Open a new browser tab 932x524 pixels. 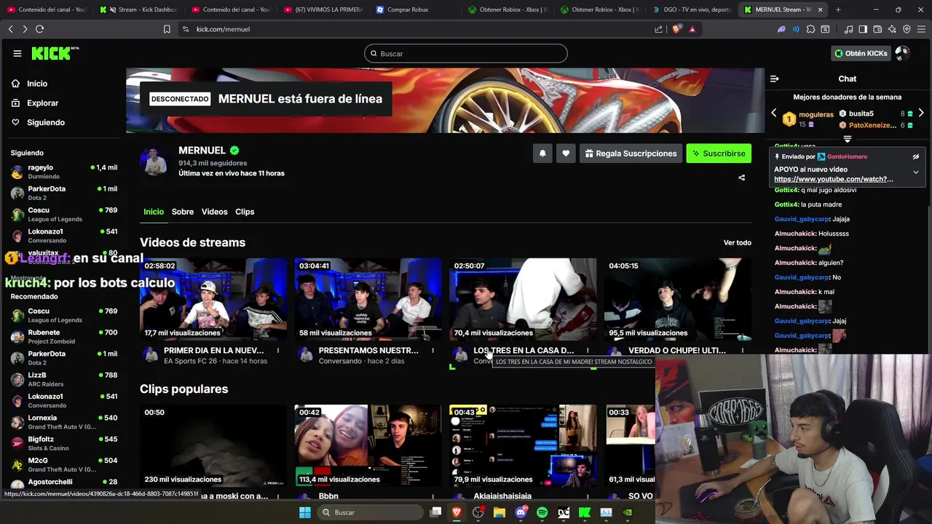pyautogui.click(x=838, y=9)
